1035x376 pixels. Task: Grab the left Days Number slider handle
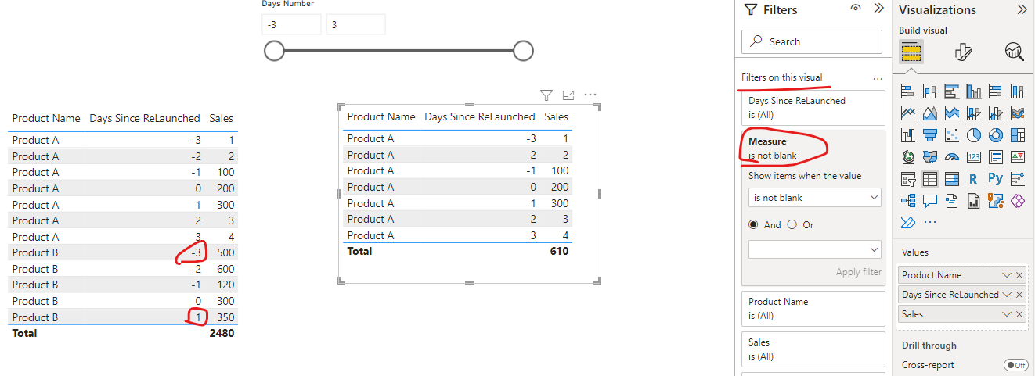[x=273, y=51]
